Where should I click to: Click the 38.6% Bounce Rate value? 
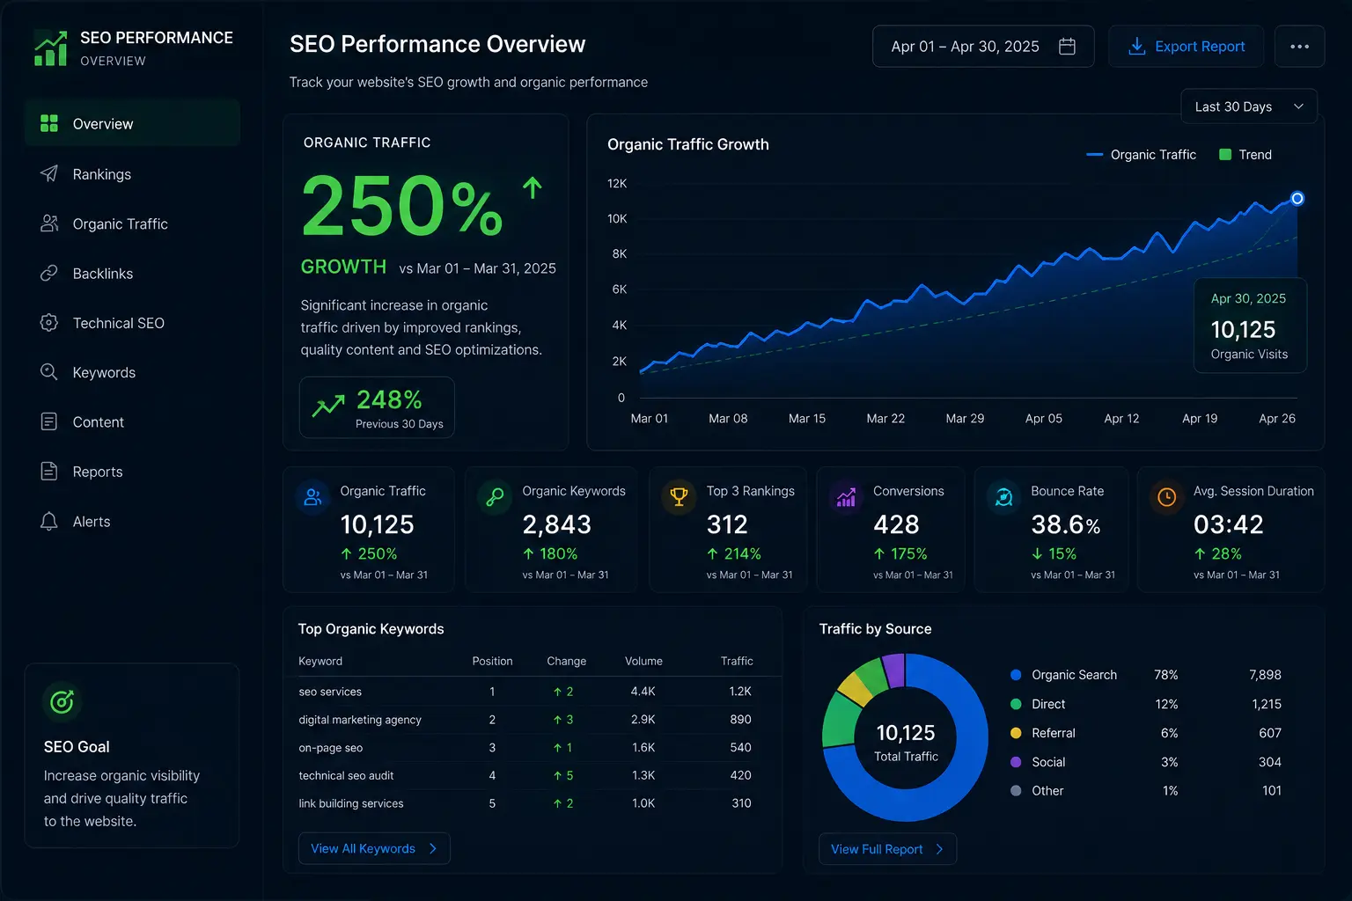click(1065, 524)
